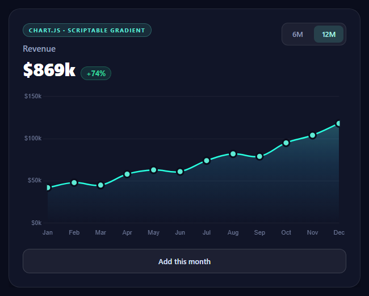Image resolution: width=369 pixels, height=296 pixels.
Task: Click the June data point on the chart
Action: pyautogui.click(x=180, y=172)
